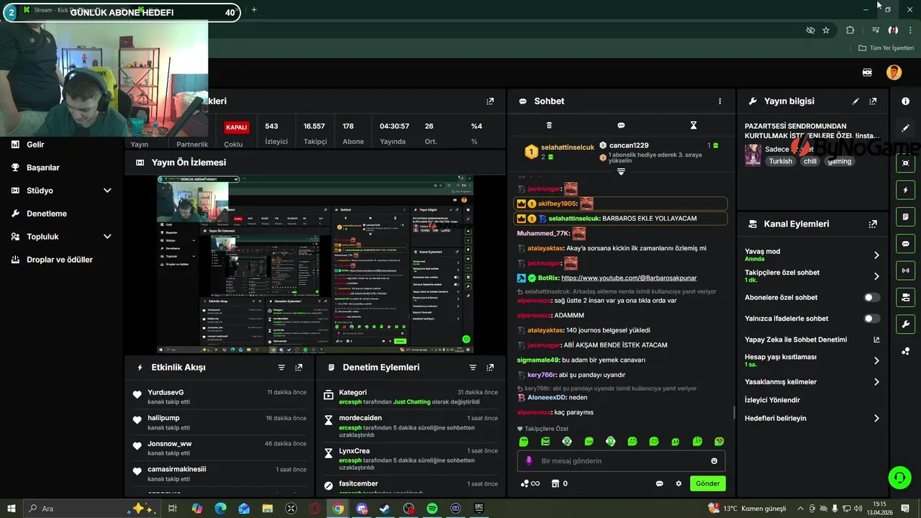Pop out the Etkinlik Akışı panel
Image resolution: width=921 pixels, height=518 pixels.
(299, 367)
